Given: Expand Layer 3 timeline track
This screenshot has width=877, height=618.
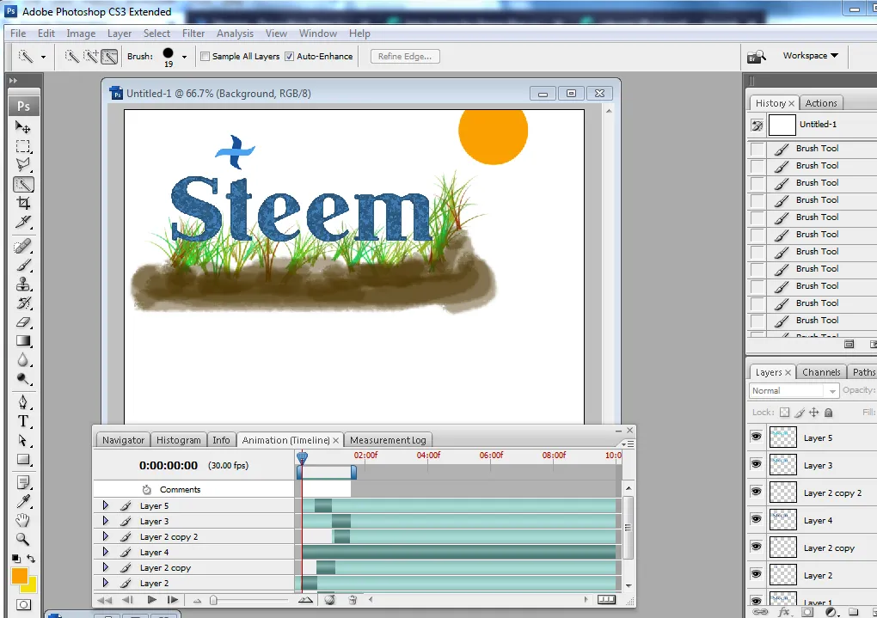Looking at the screenshot, I should (x=105, y=521).
